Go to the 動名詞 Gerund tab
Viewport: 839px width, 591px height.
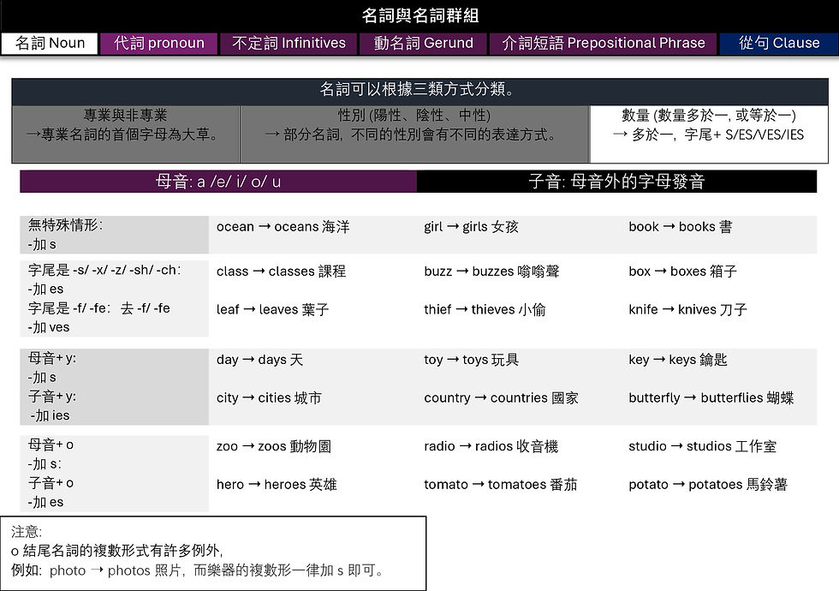(423, 44)
